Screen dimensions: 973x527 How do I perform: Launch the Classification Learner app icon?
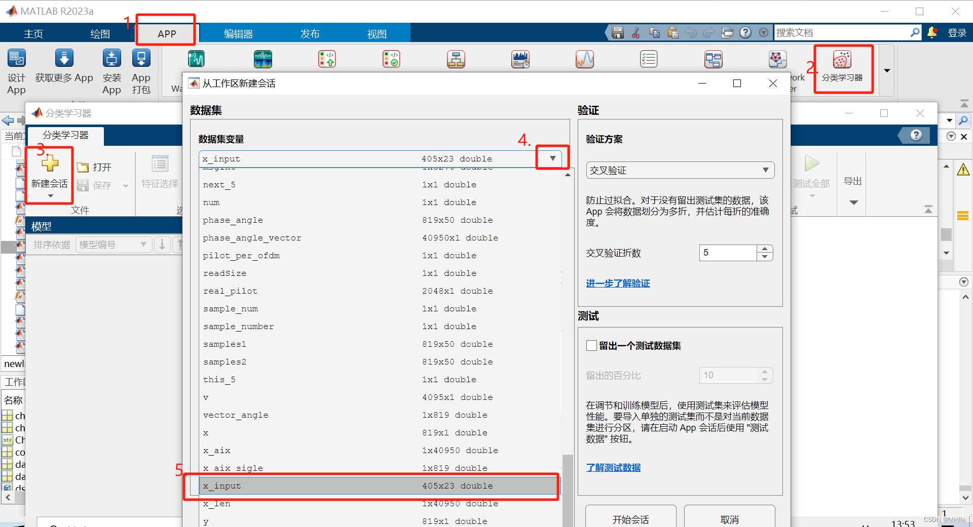tap(842, 60)
